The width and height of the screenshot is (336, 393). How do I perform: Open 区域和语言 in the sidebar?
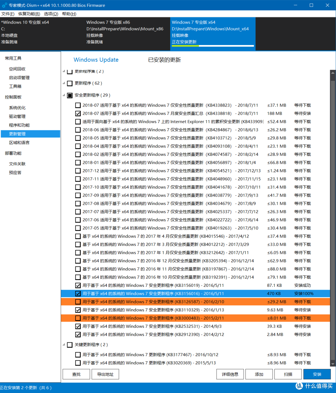(19, 142)
